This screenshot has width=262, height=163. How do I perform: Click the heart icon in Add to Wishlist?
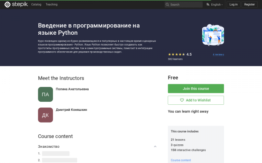(x=182, y=100)
